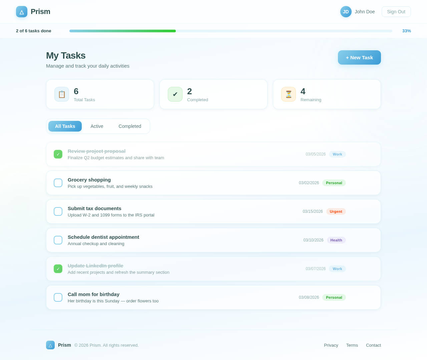Click the Sign Out button
The height and width of the screenshot is (360, 427).
[396, 12]
